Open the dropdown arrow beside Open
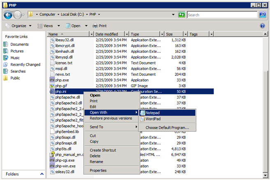The height and width of the screenshot is (180, 270). (x=86, y=26)
